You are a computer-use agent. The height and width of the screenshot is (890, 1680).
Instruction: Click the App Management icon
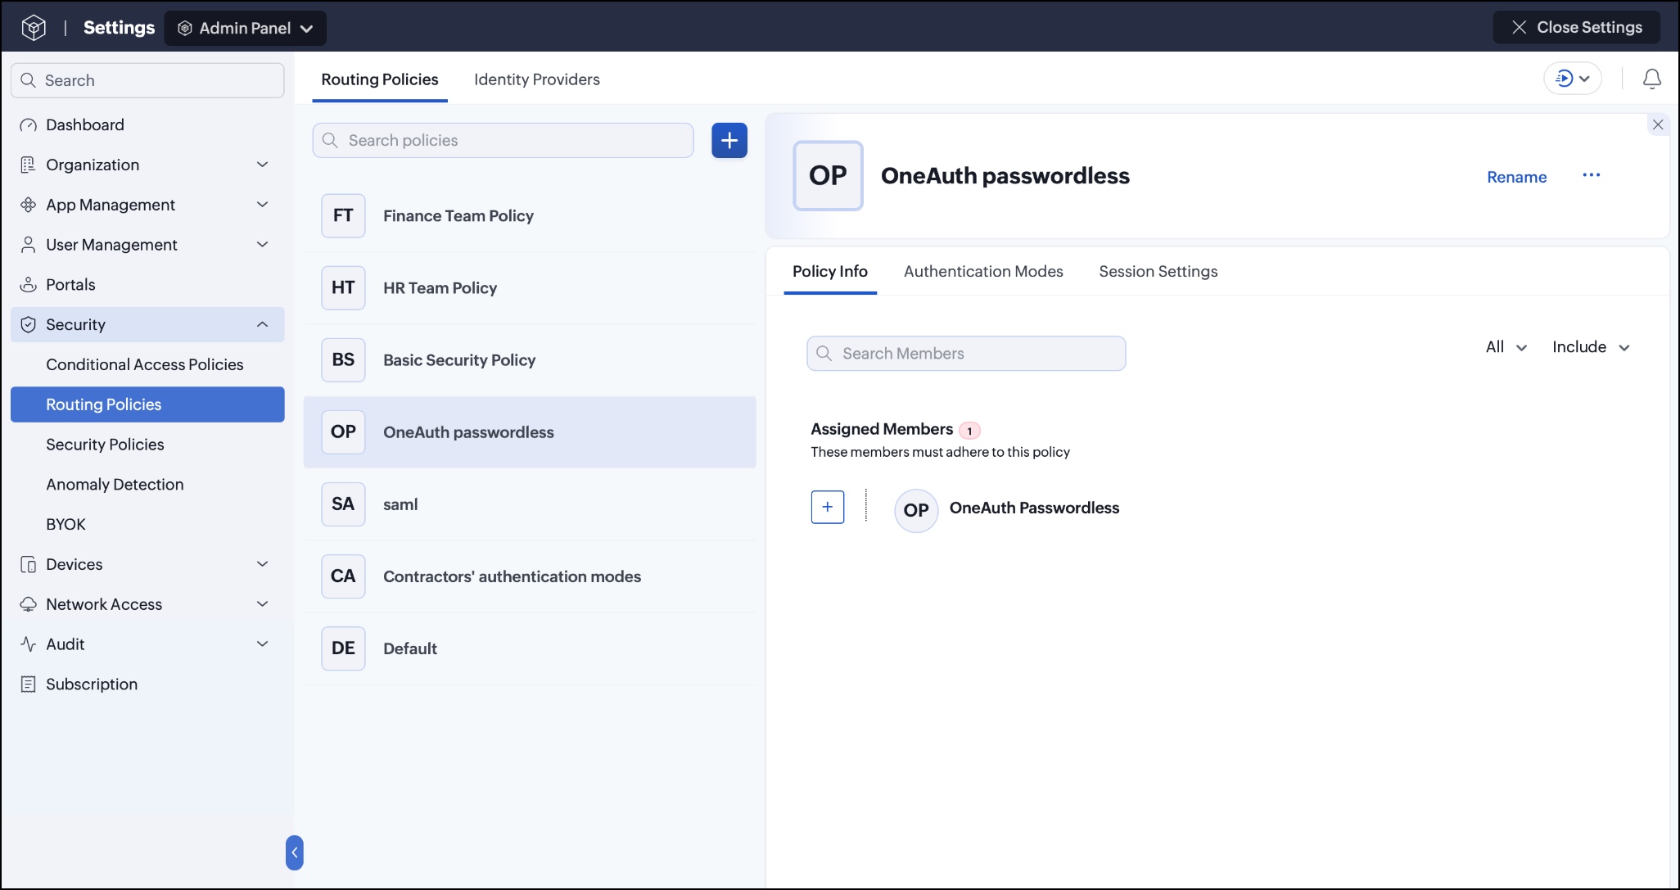tap(28, 205)
